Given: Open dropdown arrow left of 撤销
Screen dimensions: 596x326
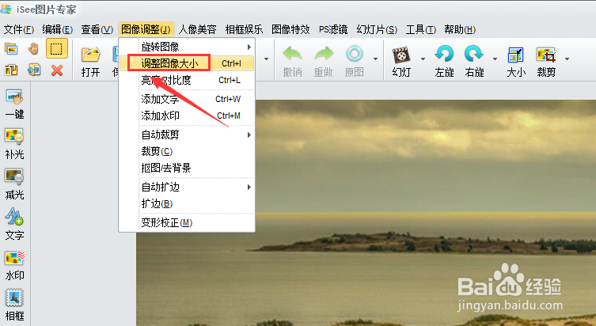Looking at the screenshot, I should pos(267,59).
